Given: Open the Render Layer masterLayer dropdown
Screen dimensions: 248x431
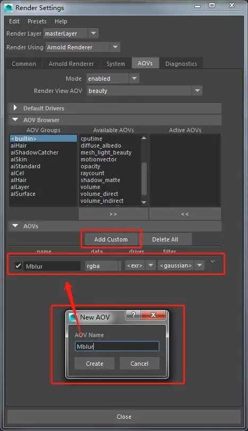Looking at the screenshot, I should click(93, 33).
